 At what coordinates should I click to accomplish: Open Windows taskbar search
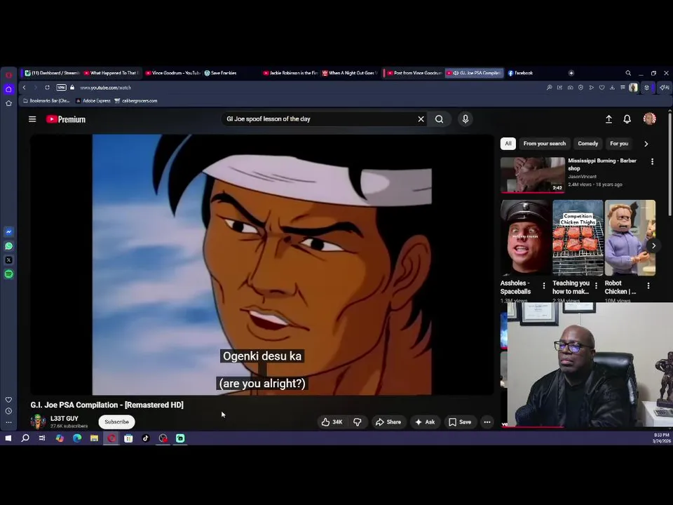(x=25, y=438)
